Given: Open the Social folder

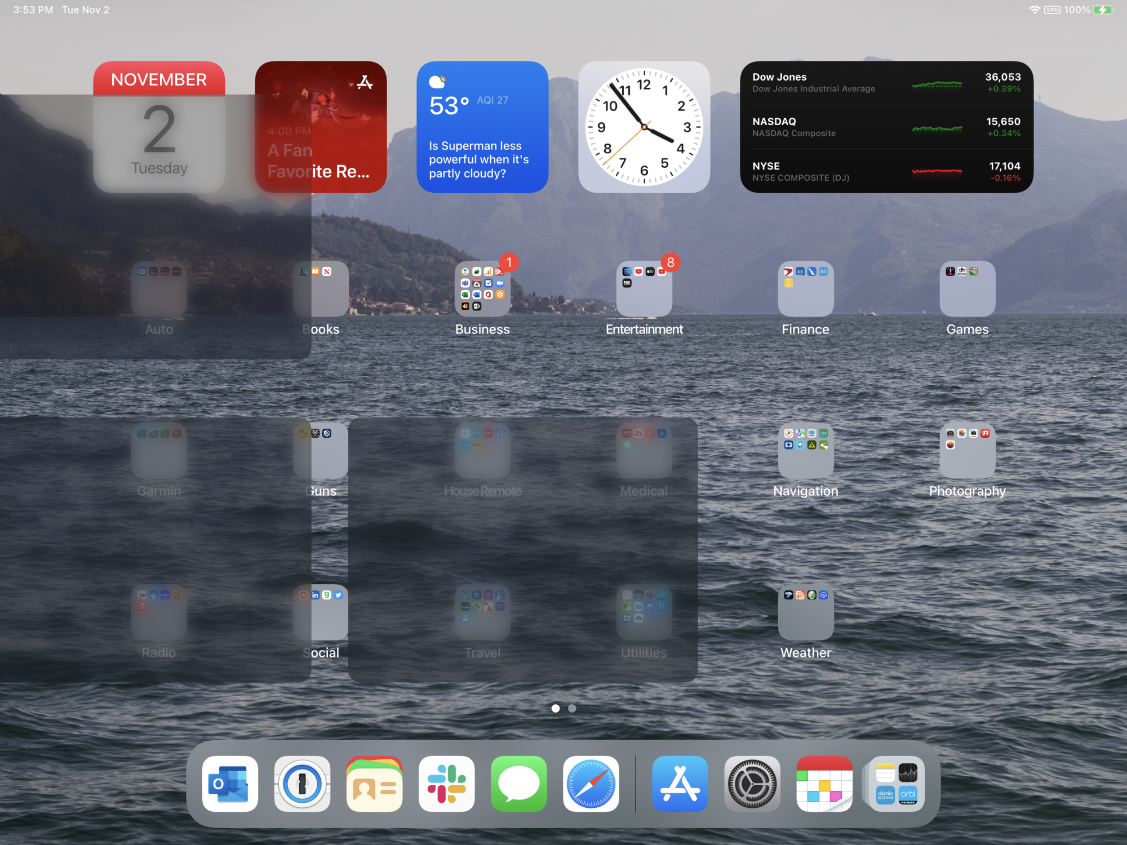Looking at the screenshot, I should [x=321, y=612].
